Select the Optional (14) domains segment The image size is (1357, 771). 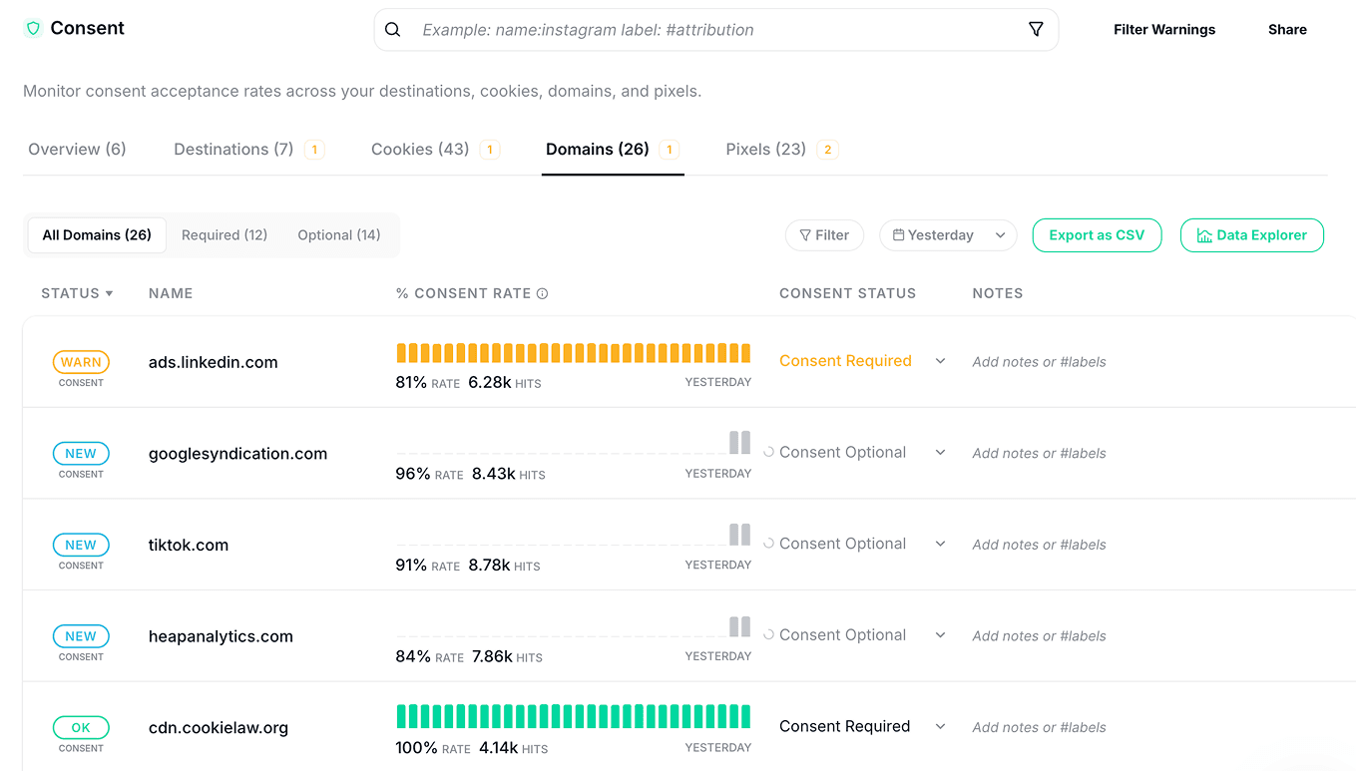click(x=339, y=235)
